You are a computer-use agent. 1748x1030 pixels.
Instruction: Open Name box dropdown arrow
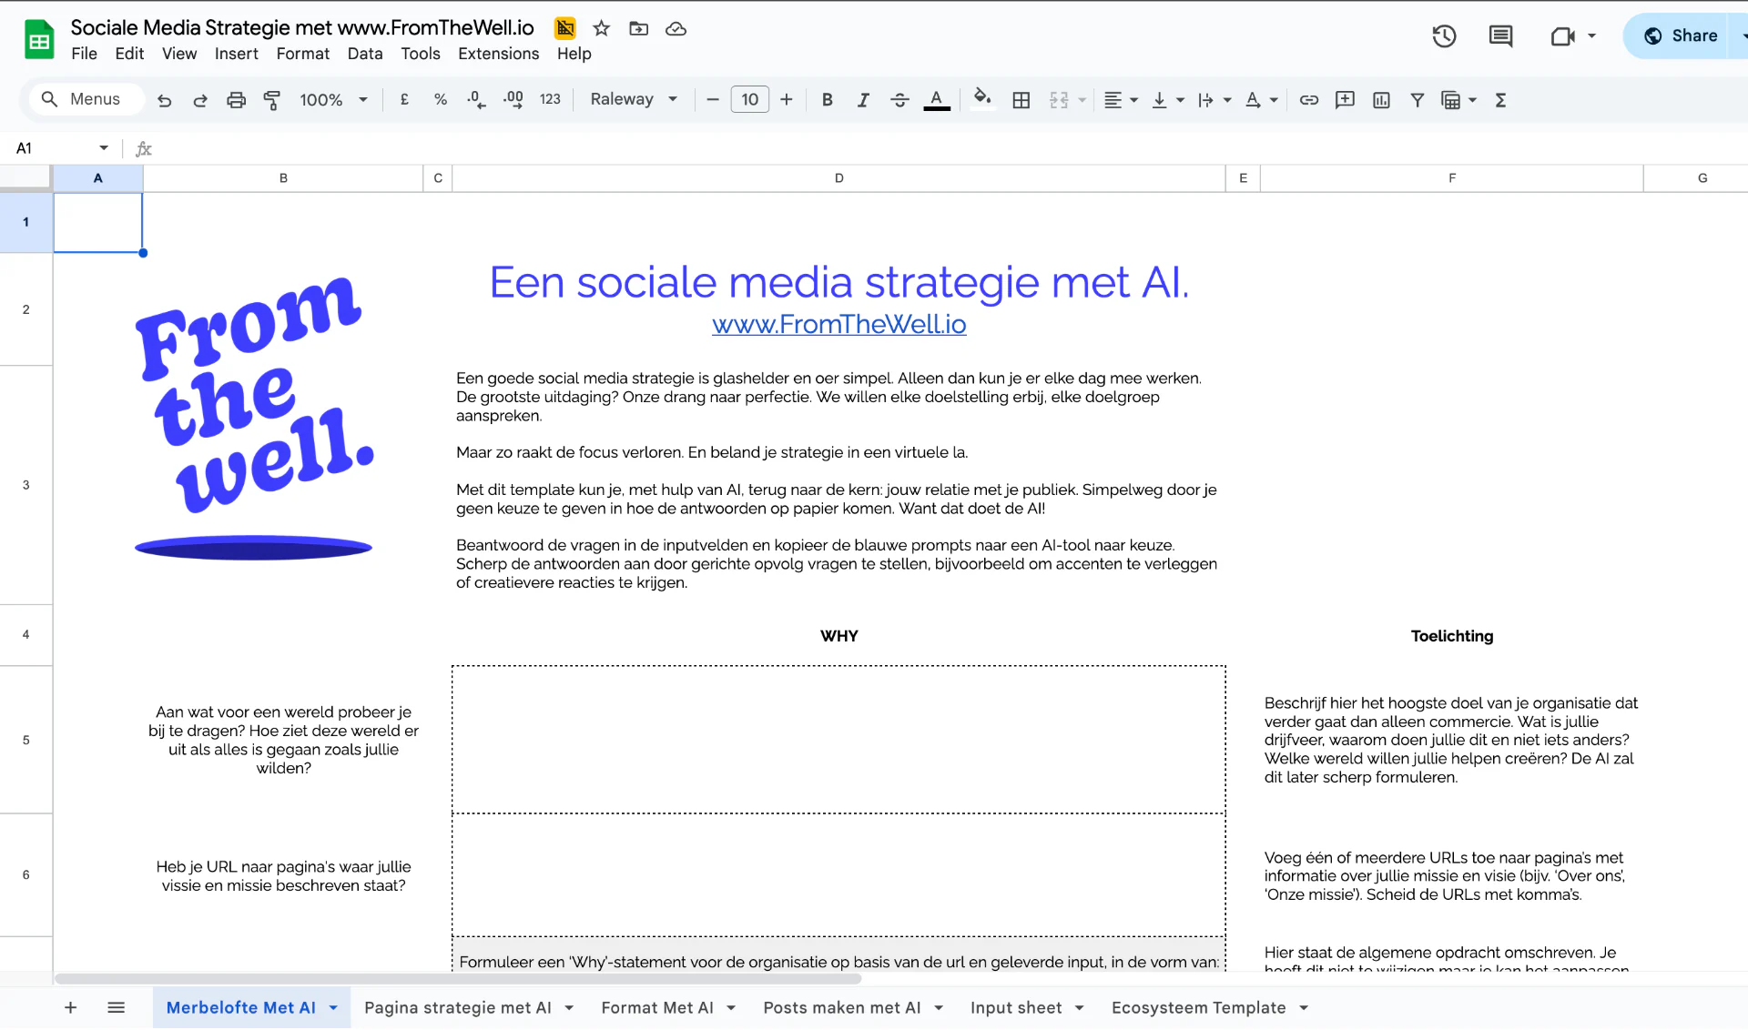104,148
